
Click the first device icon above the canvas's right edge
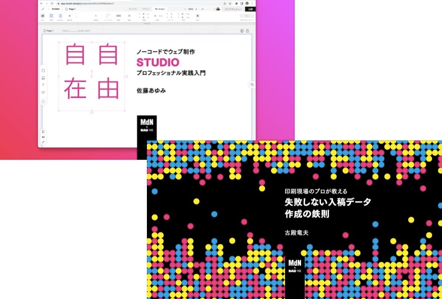pos(242,31)
